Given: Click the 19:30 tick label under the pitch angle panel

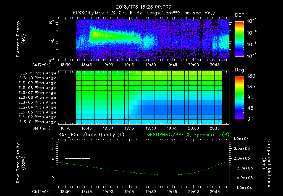Looking at the screenshot, I should (151, 128).
